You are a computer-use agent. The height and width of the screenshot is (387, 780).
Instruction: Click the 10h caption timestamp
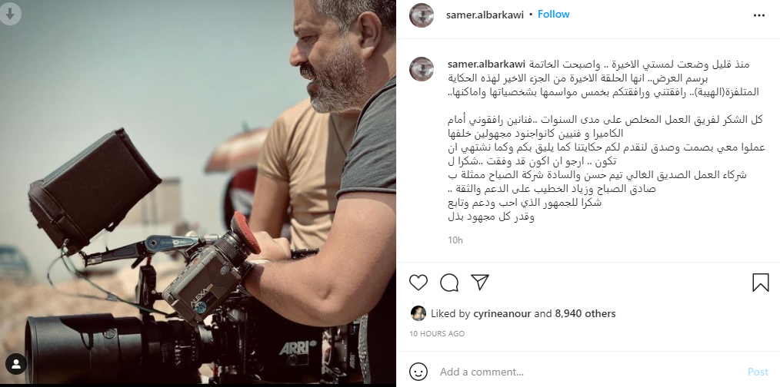coord(455,240)
